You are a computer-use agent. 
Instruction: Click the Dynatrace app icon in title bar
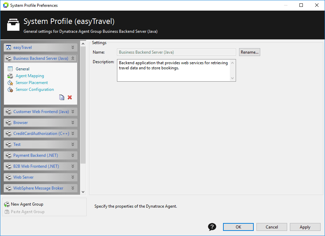coord(6,5)
